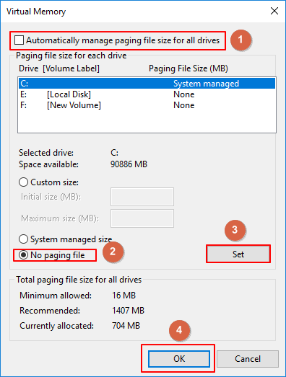Viewport: 286px width, 377px height.
Task: Click the Drive [Volume Label] column header
Action: pyautogui.click(x=59, y=68)
